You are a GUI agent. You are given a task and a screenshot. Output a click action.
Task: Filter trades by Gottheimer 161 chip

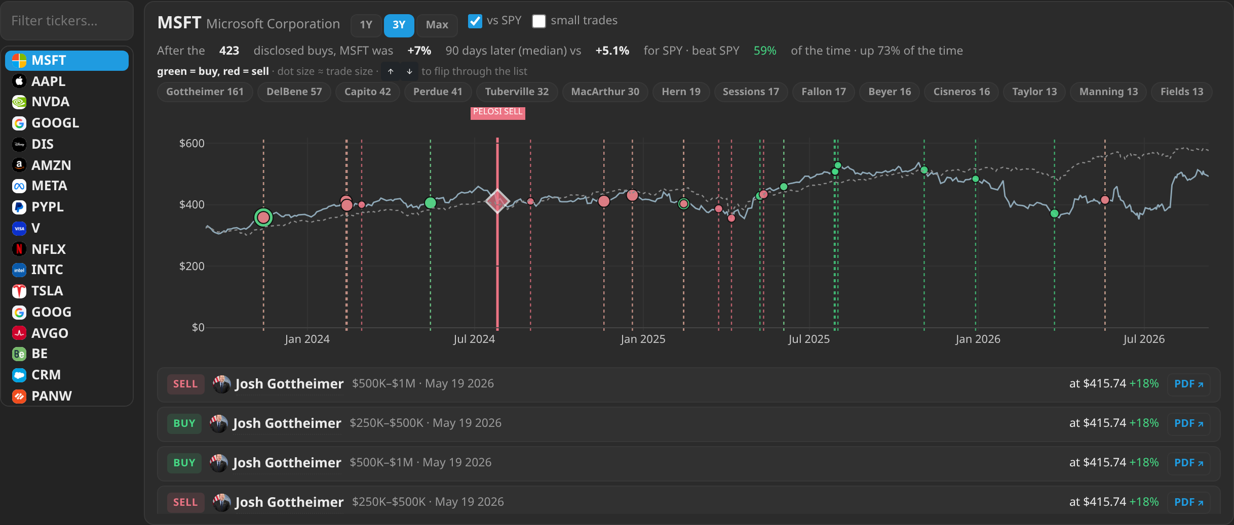click(205, 92)
